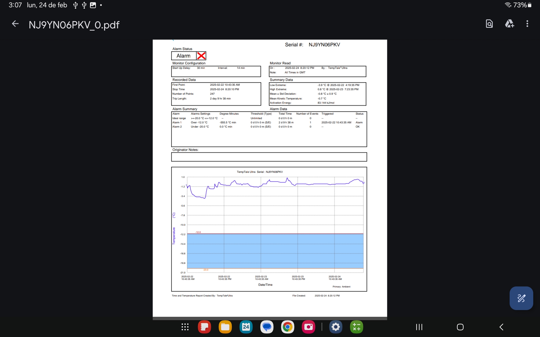Tap the Ideal range row label
Viewport: 540px width, 337px height.
179,118
